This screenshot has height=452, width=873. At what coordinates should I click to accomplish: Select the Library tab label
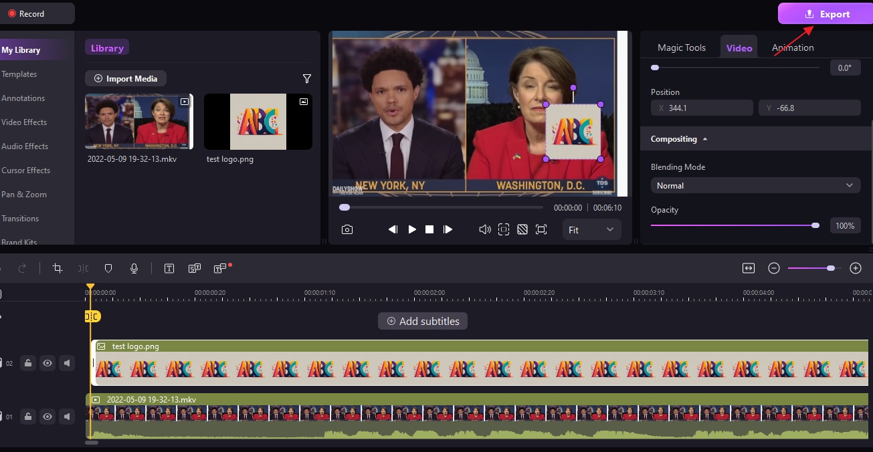click(x=107, y=47)
